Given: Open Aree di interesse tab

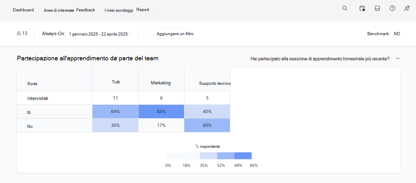Looking at the screenshot, I should tap(59, 10).
